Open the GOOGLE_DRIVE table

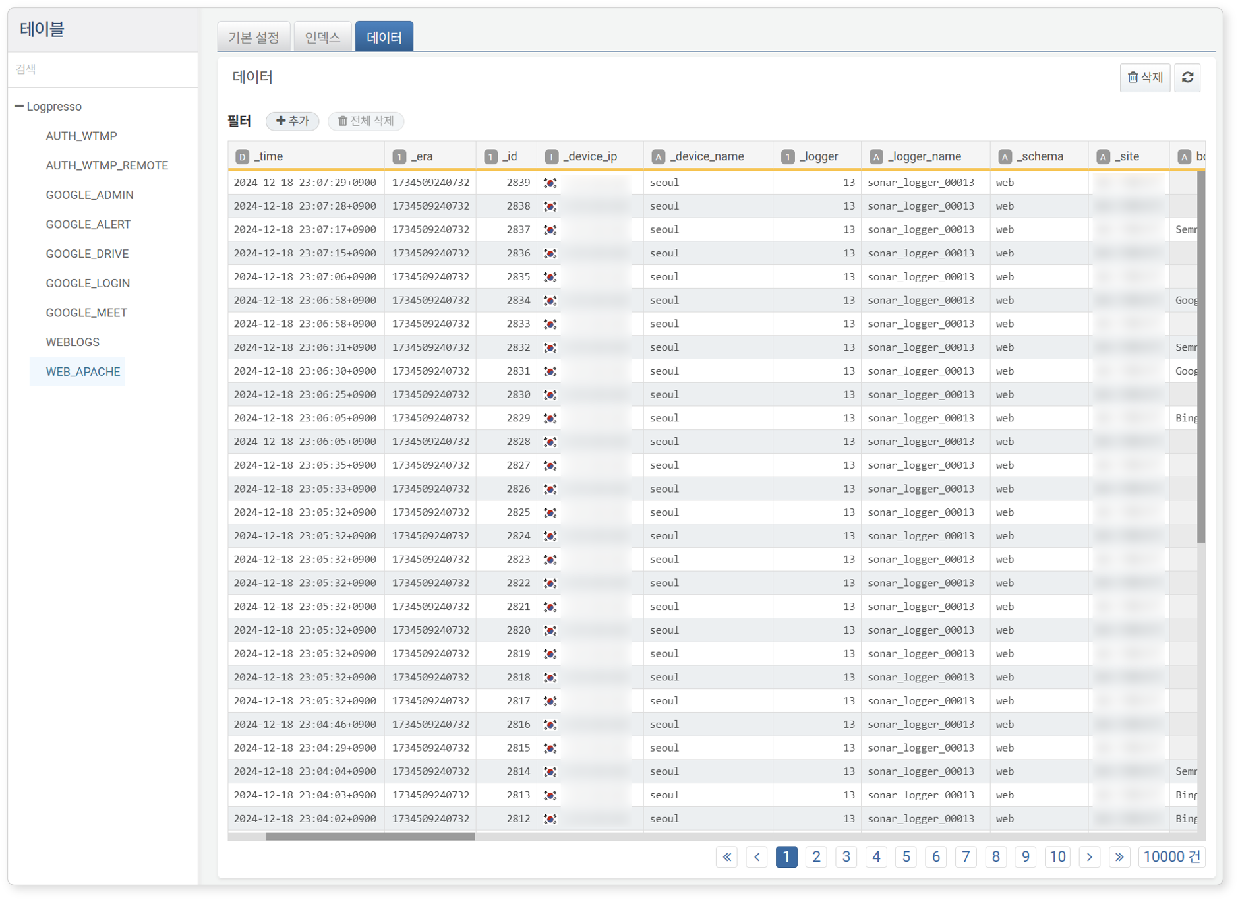pos(87,254)
